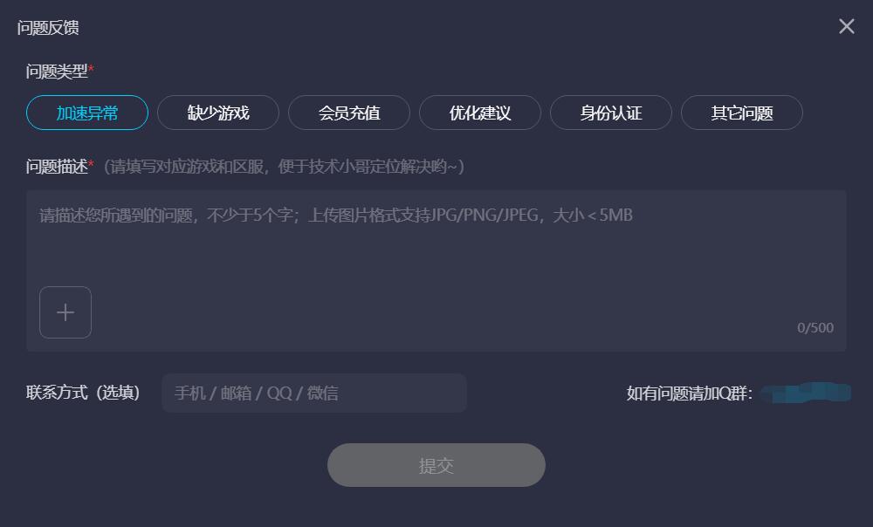The height and width of the screenshot is (527, 873).
Task: Pick the 会员充值 category pill
Action: (349, 113)
